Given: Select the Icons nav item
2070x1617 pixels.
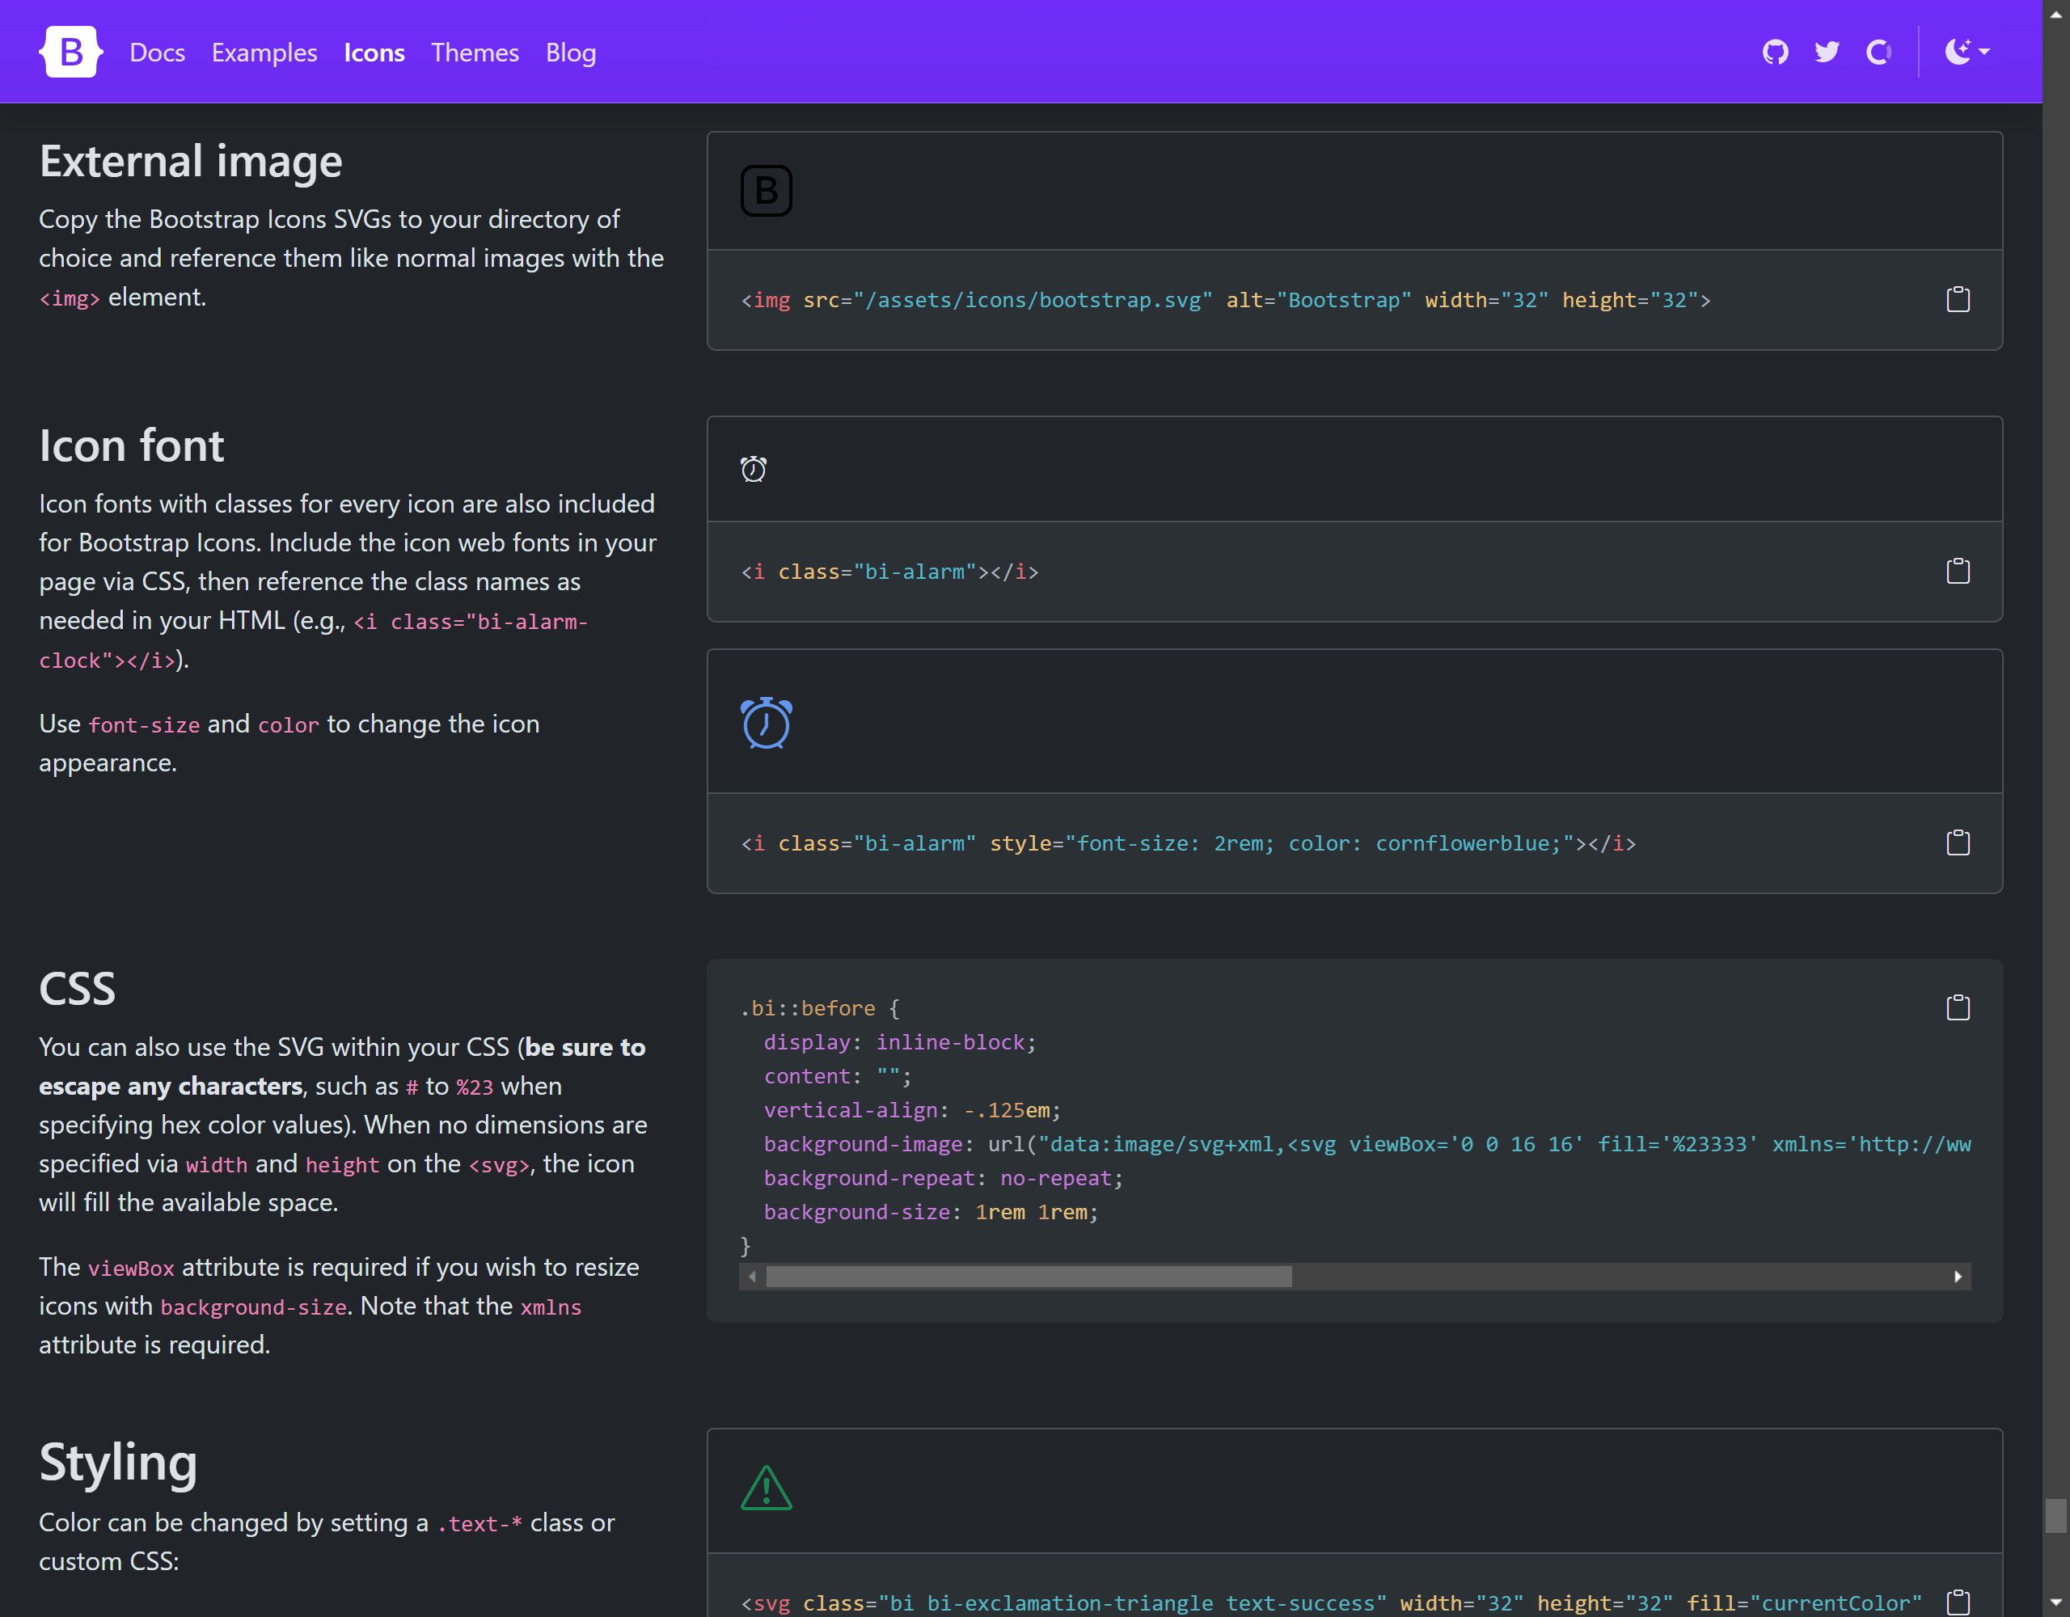Looking at the screenshot, I should [374, 53].
